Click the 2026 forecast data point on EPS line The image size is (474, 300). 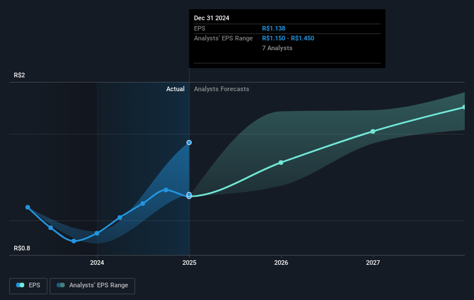281,163
